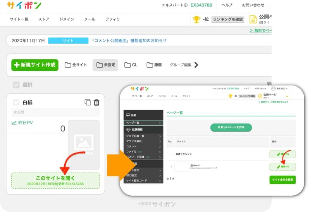Go to ストア in main navigation
Image resolution: width=310 pixels, height=212 pixels.
point(44,19)
